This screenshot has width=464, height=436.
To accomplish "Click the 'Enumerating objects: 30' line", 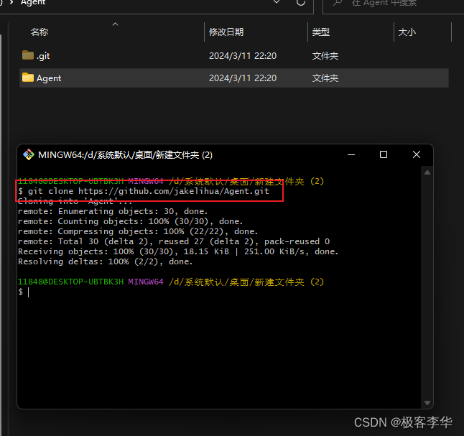I will tap(113, 211).
